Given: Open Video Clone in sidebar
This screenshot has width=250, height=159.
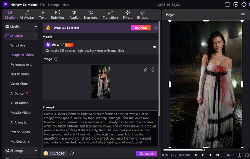Looking at the screenshot, I should 20,84.
